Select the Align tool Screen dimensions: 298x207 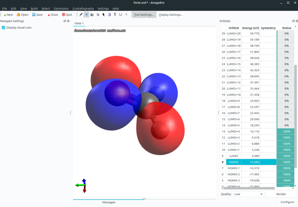coord(126,14)
